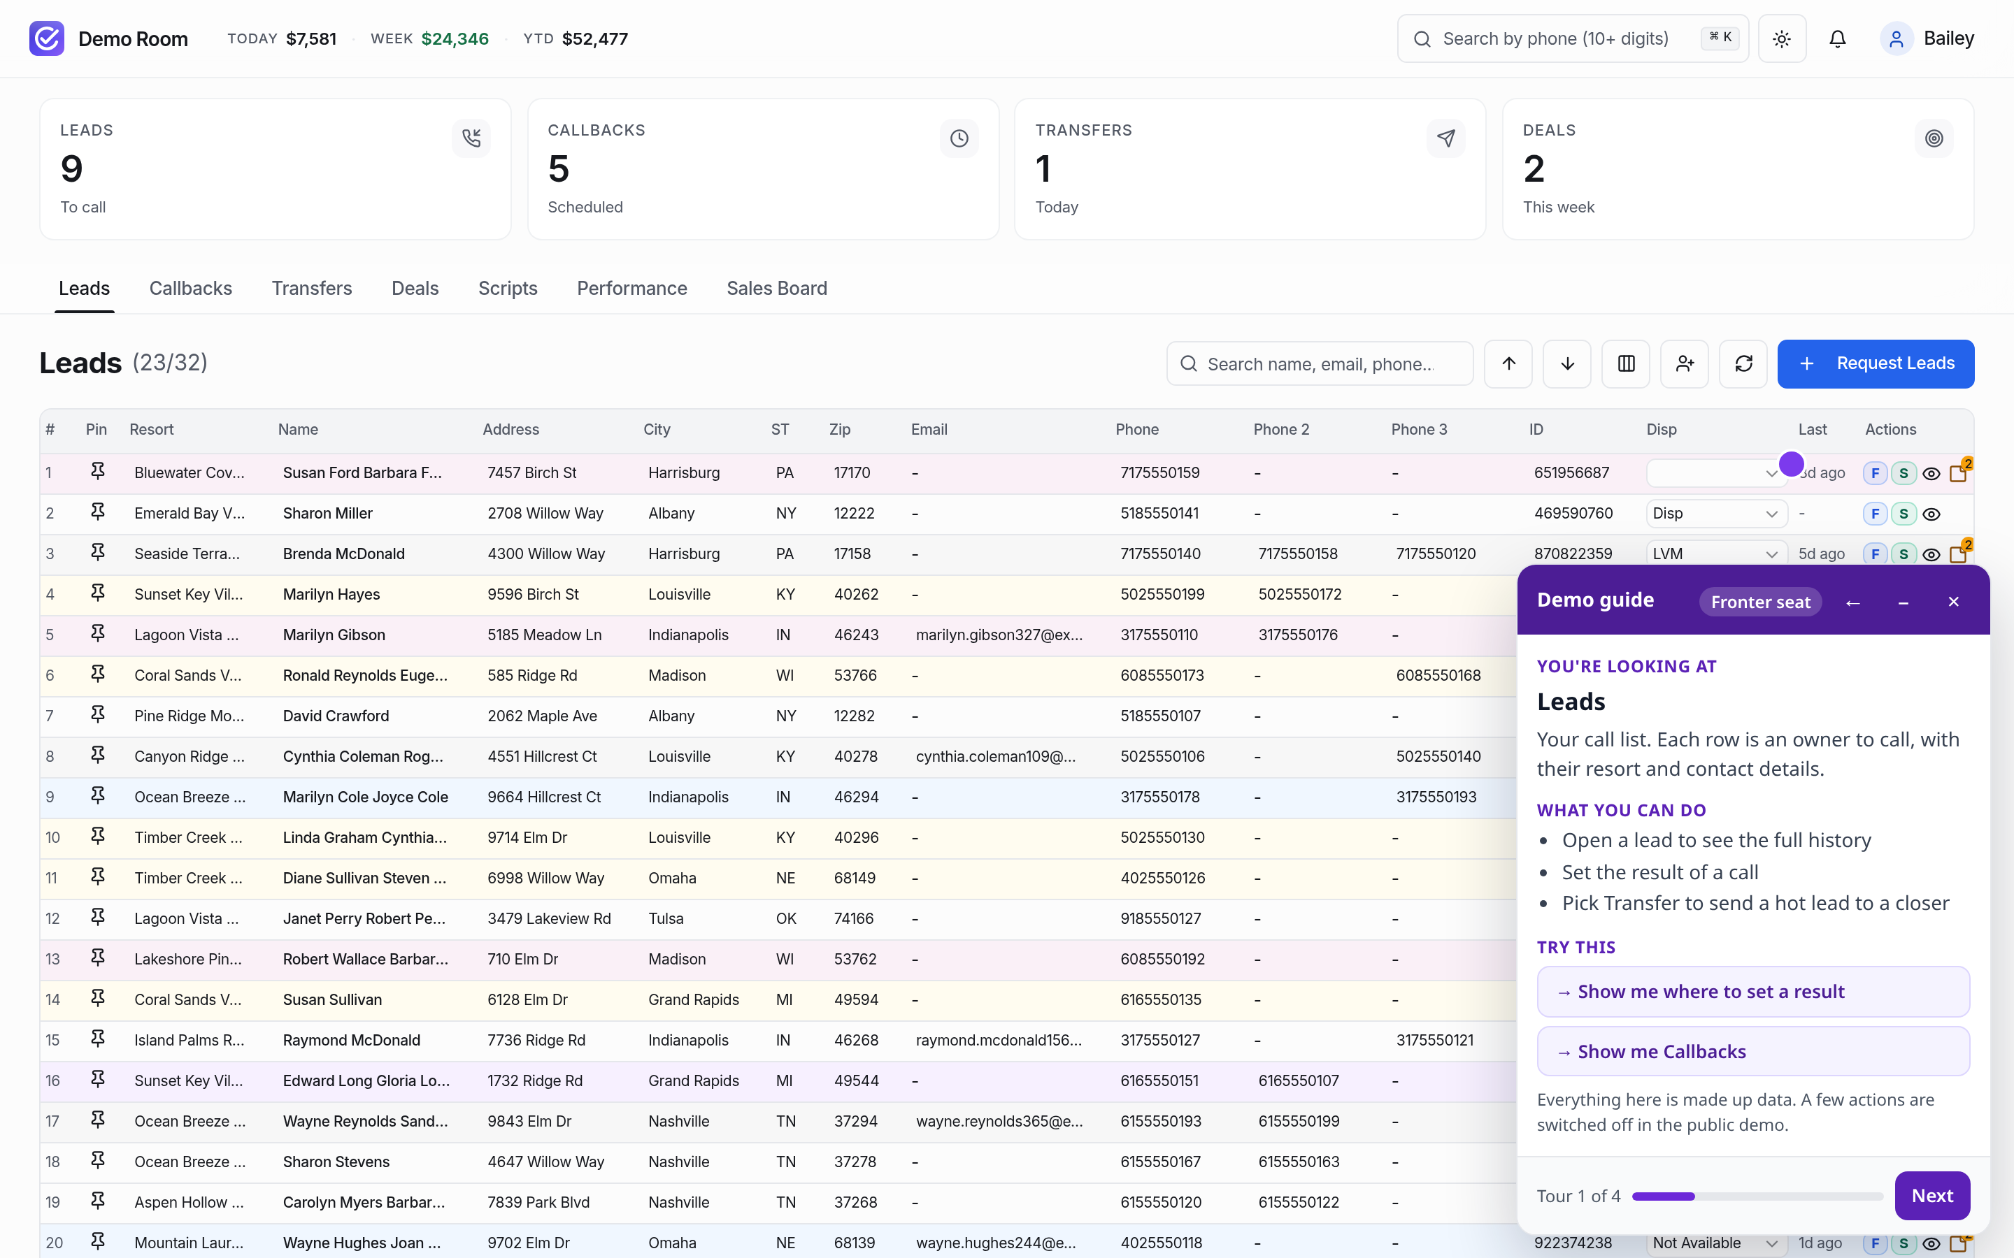This screenshot has height=1258, width=2014.
Task: Open the notifications bell
Action: click(1838, 38)
